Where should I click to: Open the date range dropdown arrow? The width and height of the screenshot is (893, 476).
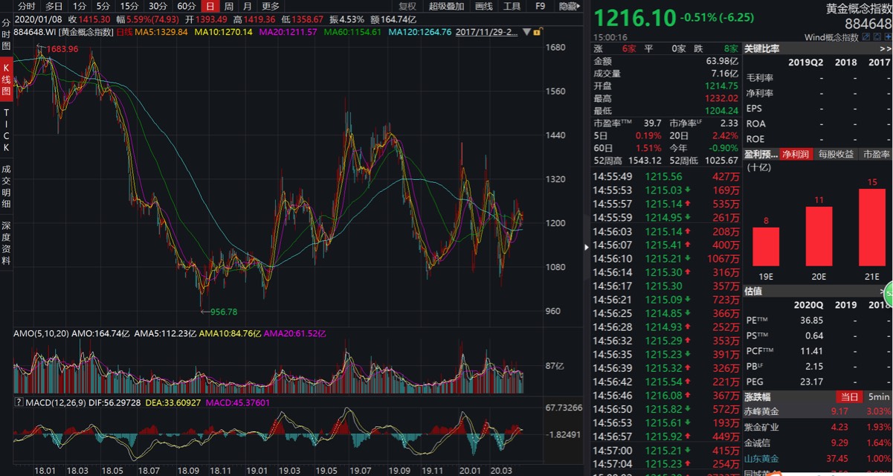[x=527, y=33]
